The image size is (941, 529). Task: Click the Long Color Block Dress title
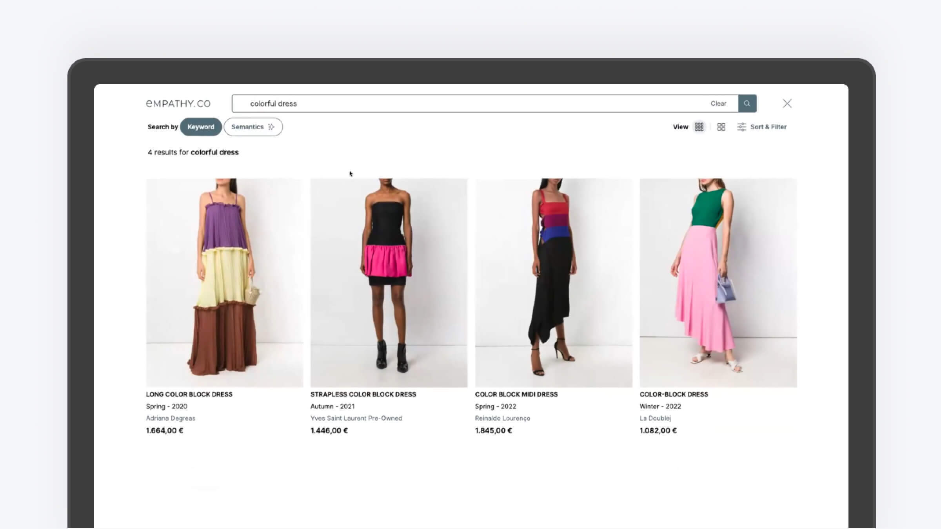189,394
